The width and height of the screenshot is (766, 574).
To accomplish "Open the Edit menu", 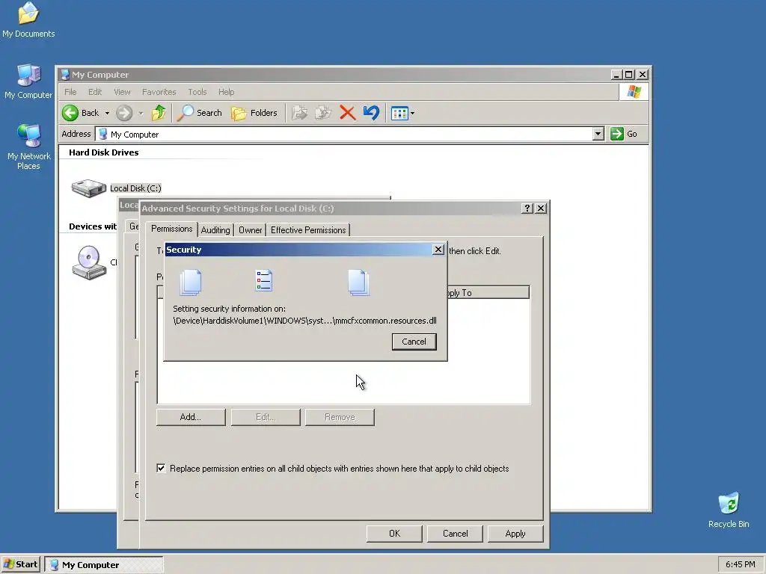I will pos(95,92).
